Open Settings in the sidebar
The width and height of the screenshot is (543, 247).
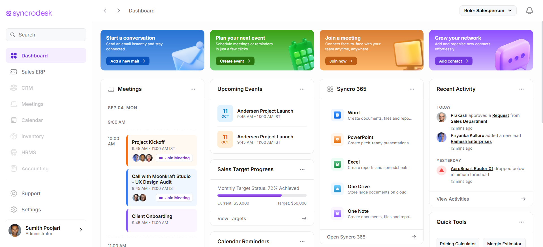[x=46, y=209]
